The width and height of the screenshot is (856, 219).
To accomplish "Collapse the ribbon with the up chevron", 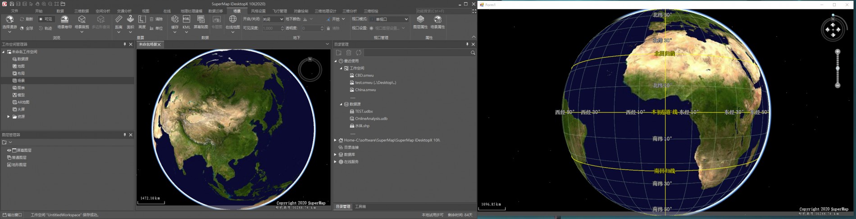I will [x=474, y=37].
